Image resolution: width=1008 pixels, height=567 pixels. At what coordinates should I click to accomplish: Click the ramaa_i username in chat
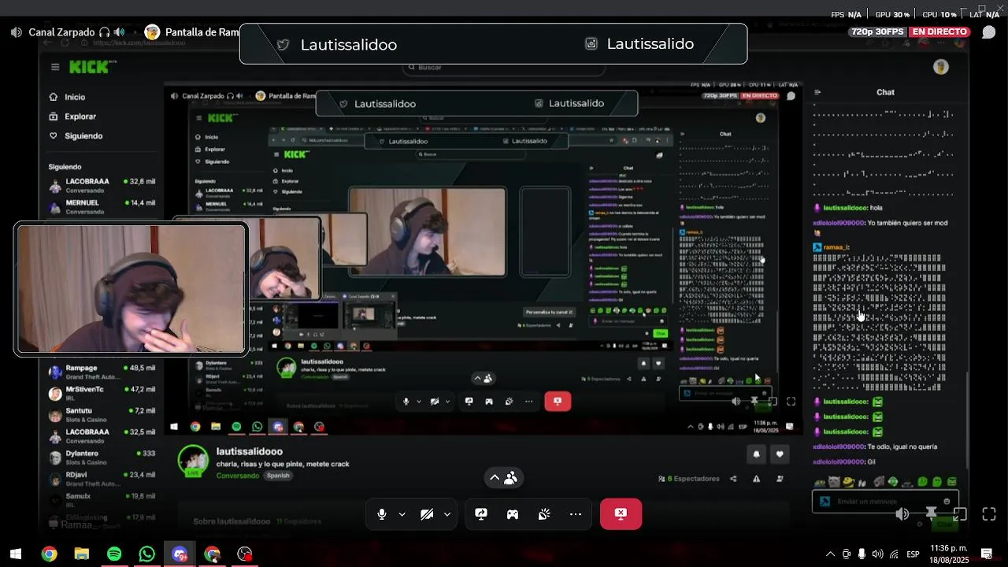[x=836, y=247]
